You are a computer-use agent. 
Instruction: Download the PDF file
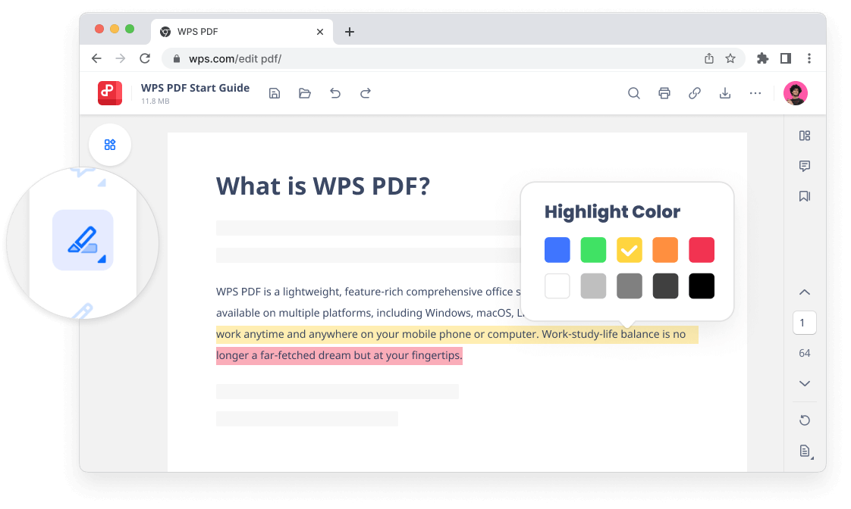coord(724,92)
